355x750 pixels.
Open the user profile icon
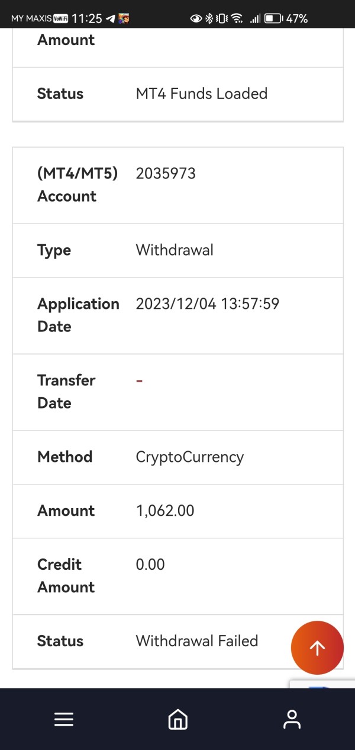(292, 719)
